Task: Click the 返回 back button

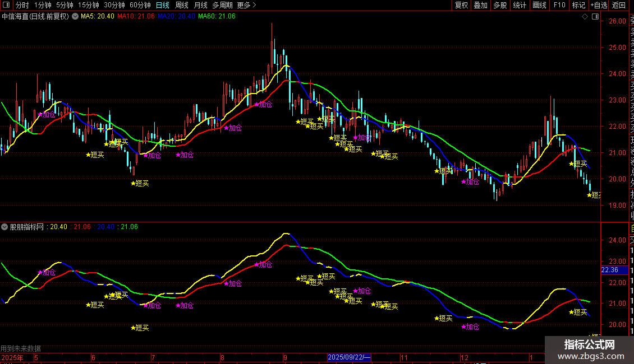Action: point(618,5)
